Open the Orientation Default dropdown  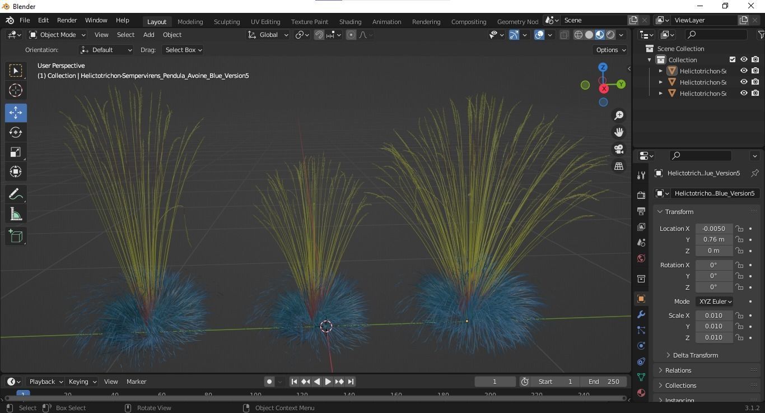click(106, 50)
